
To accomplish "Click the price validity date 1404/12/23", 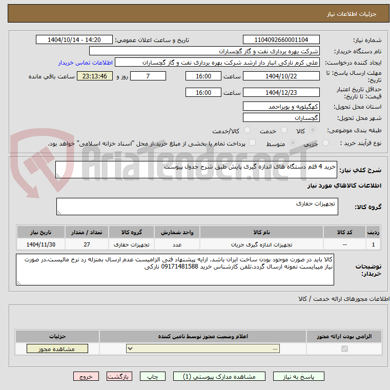I will (281, 93).
